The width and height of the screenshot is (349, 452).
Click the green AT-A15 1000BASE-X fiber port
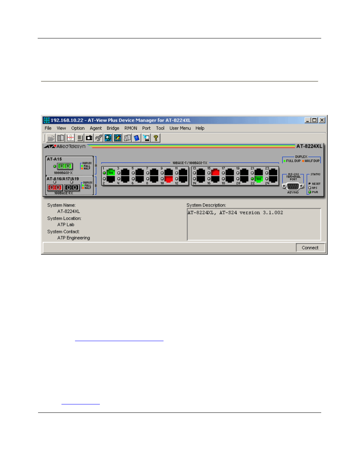pyautogui.click(x=65, y=166)
